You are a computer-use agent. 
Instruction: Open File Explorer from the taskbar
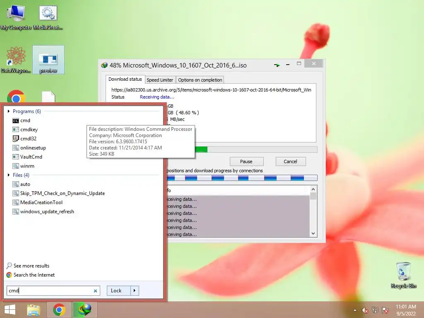pos(34,310)
